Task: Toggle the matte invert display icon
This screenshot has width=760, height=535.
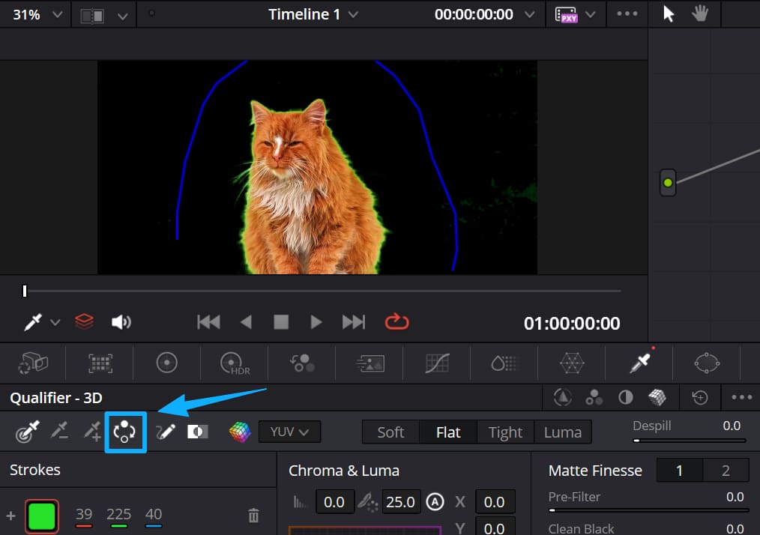Action: tap(197, 432)
